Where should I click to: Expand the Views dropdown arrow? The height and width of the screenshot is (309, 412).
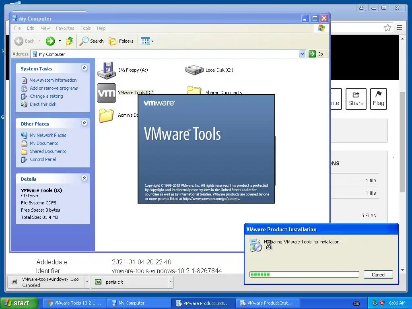tap(152, 41)
